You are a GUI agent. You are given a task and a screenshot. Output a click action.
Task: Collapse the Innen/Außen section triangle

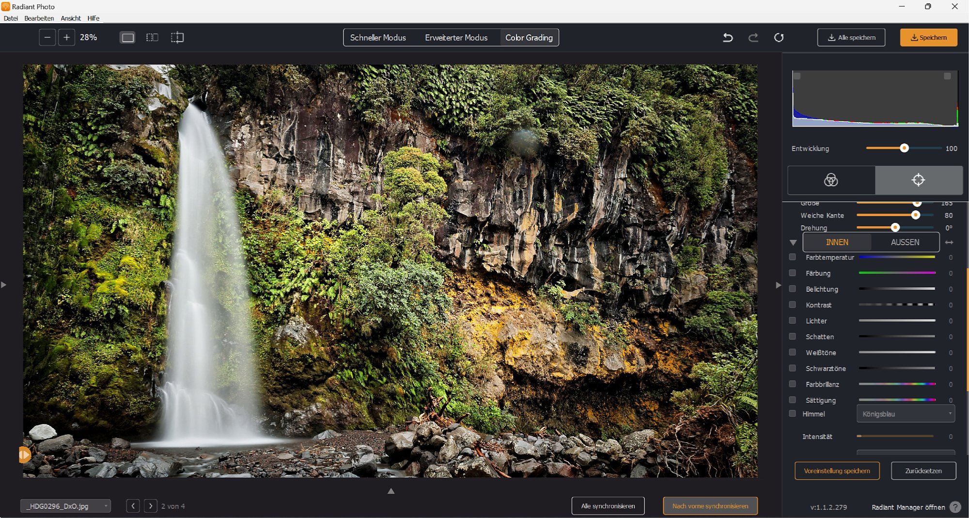pyautogui.click(x=793, y=242)
